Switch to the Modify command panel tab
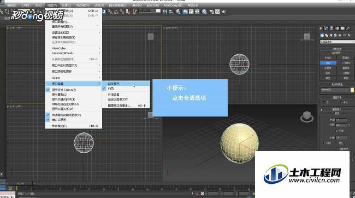 tap(326, 28)
